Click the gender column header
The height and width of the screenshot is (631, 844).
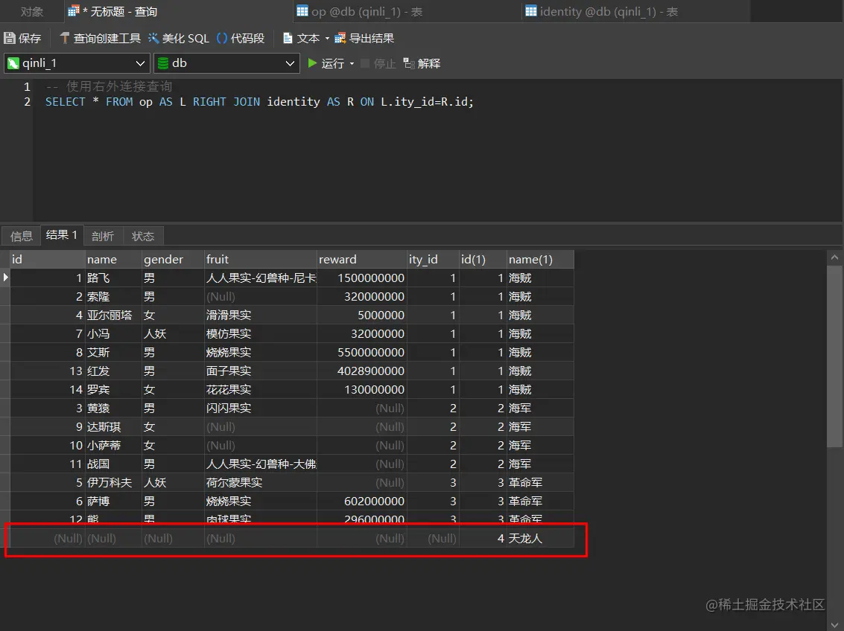[x=173, y=259]
